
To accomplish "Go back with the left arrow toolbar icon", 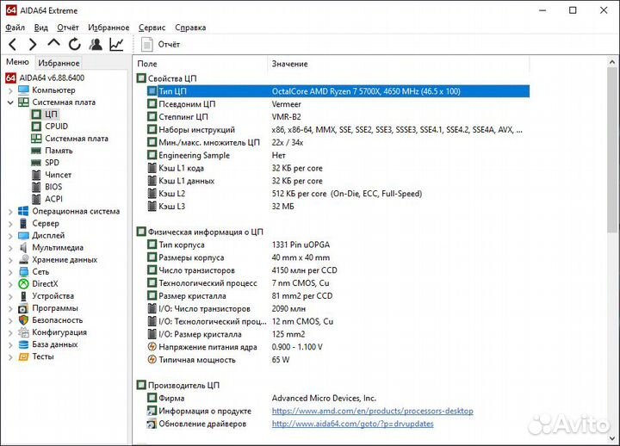I will coord(13,44).
